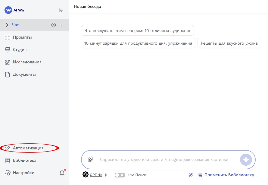Click the sparkle send button

pos(246,160)
